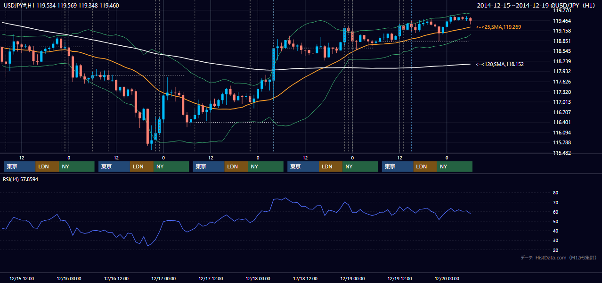The width and height of the screenshot is (602, 283).
Task: Select the third day's 東京 session block
Action: 209,166
